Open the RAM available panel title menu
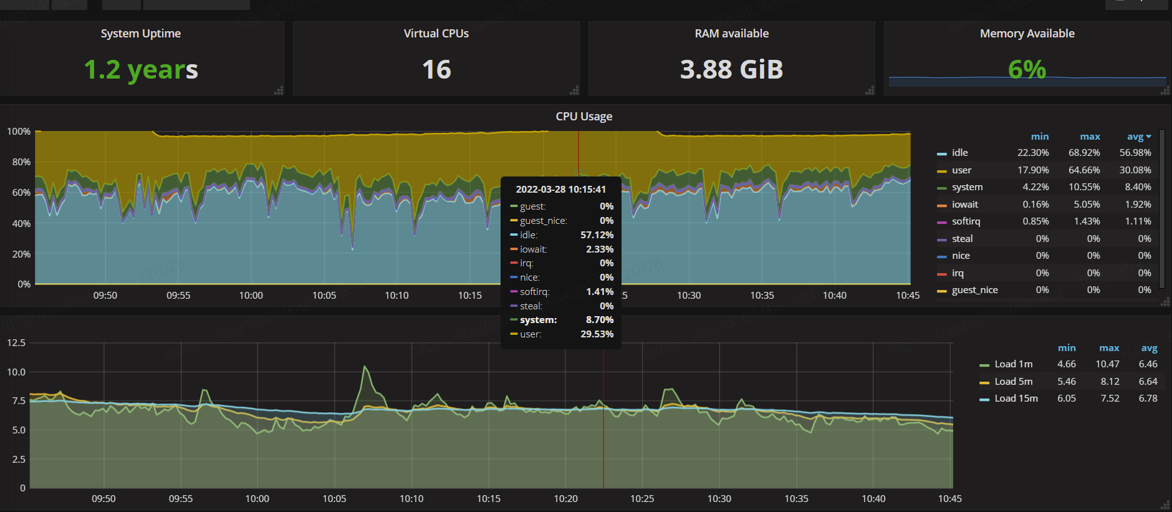 pos(732,34)
